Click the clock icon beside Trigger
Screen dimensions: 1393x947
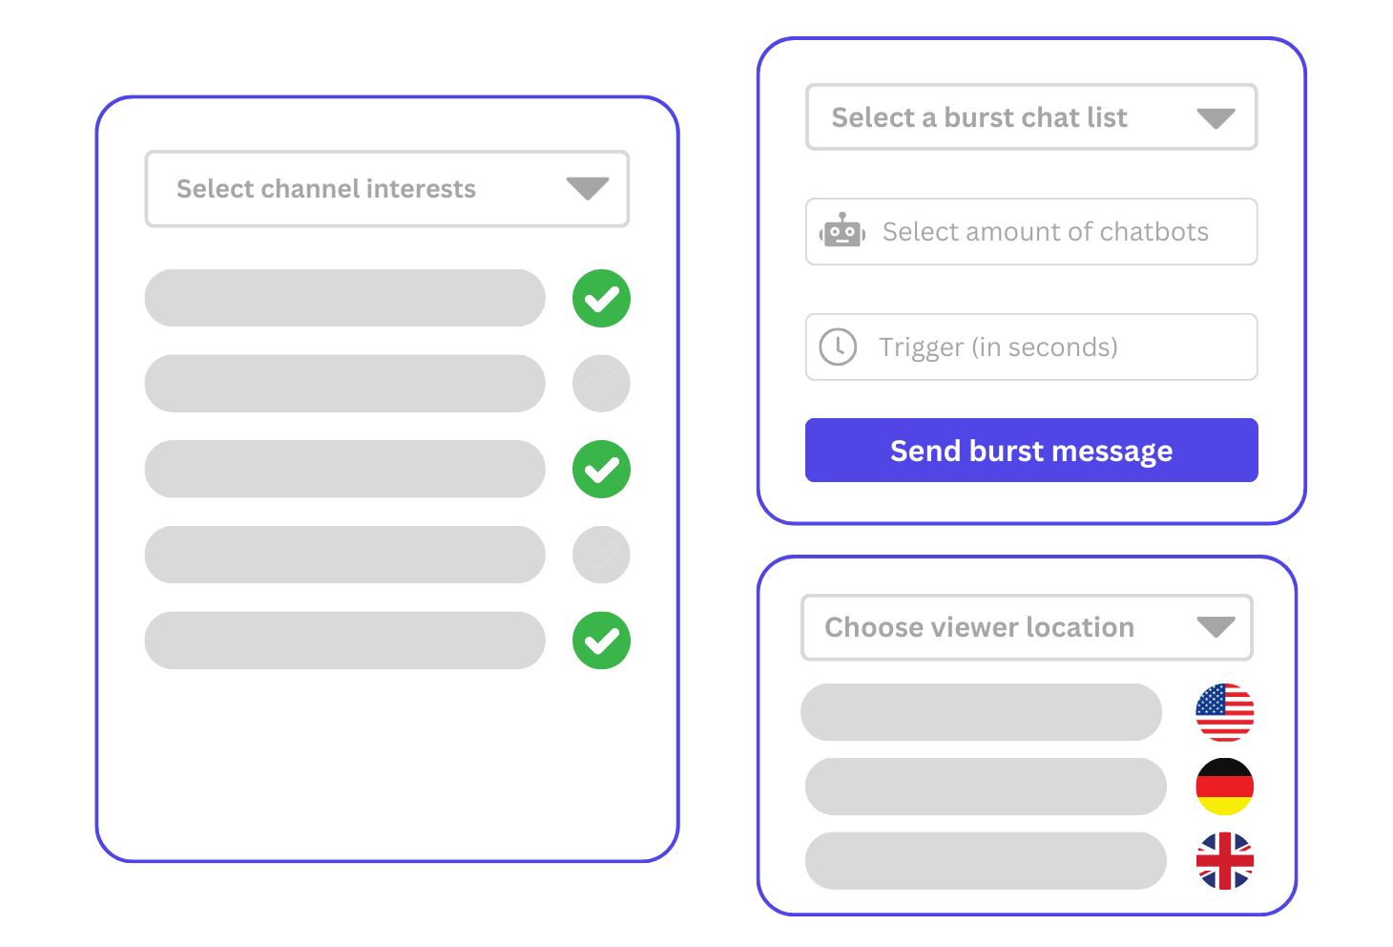point(838,347)
